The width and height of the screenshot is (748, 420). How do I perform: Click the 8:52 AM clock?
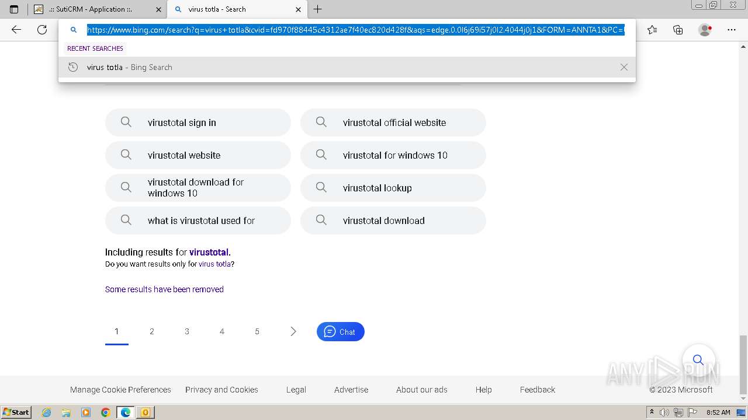pyautogui.click(x=718, y=412)
